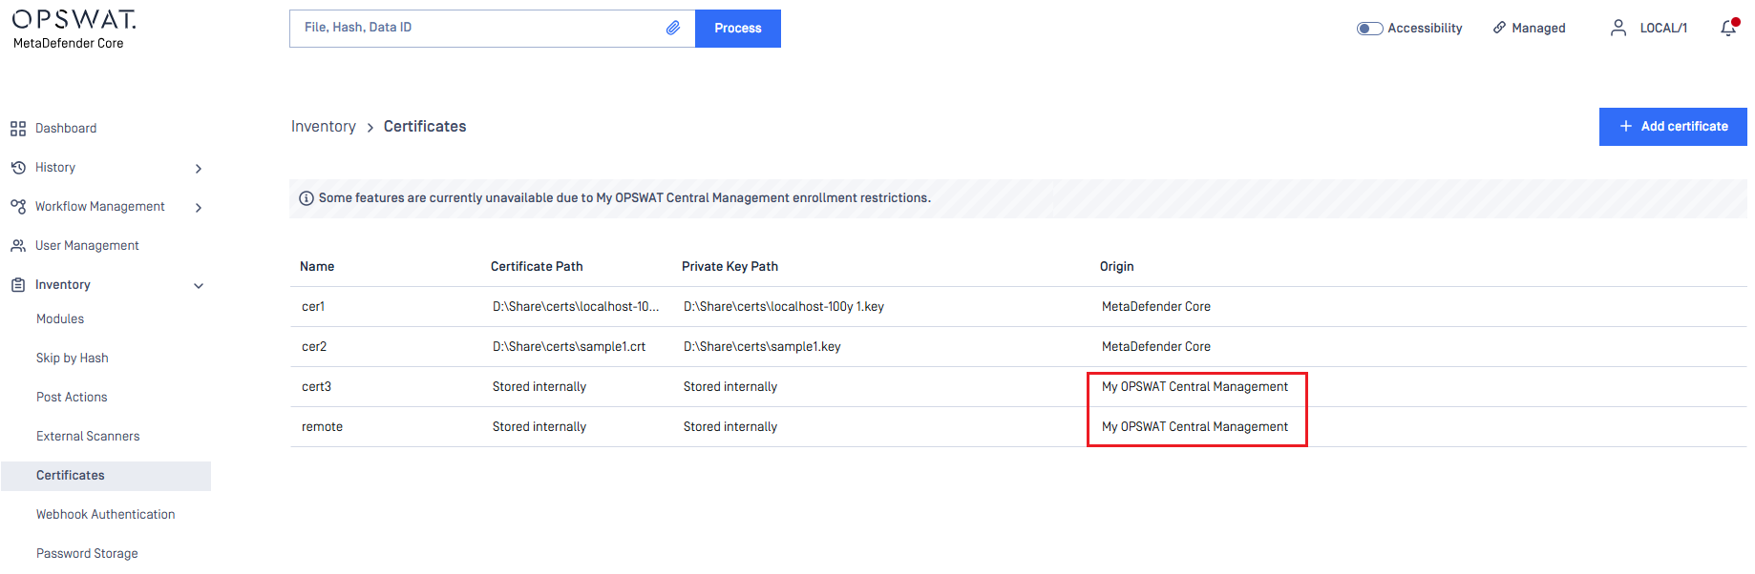
Task: Click the Managed link icon
Action: [x=1500, y=28]
